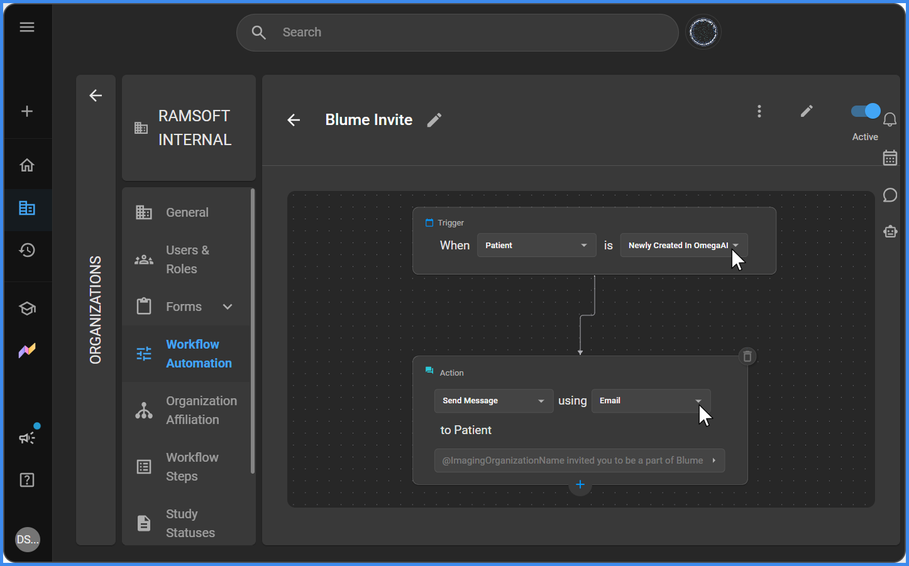Click the search magnifier icon

(x=259, y=32)
